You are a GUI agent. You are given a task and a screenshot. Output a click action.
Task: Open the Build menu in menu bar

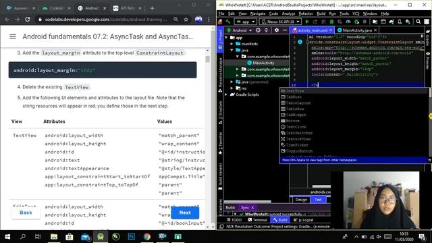point(321,13)
